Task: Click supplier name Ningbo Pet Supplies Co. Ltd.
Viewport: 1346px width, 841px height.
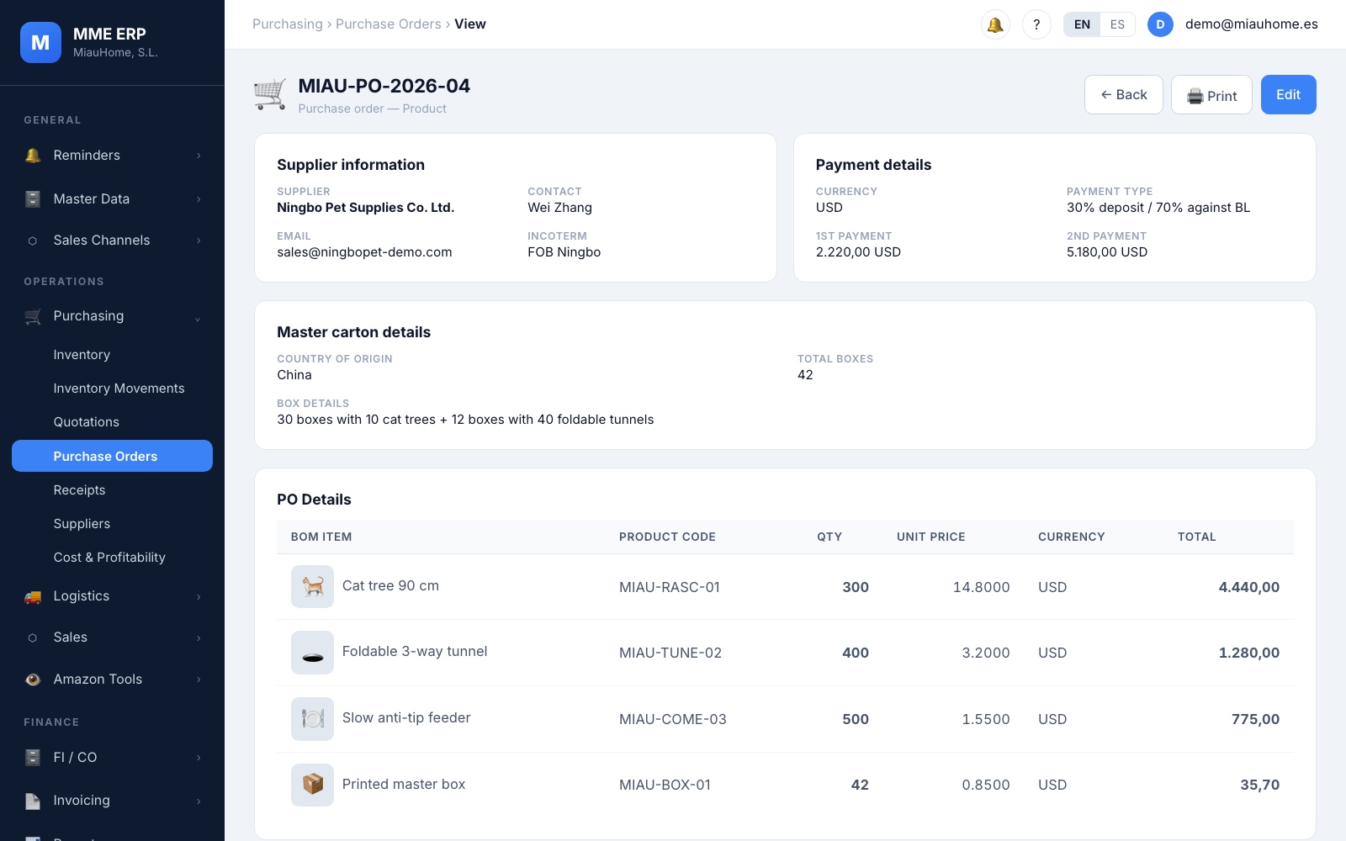Action: [x=366, y=208]
